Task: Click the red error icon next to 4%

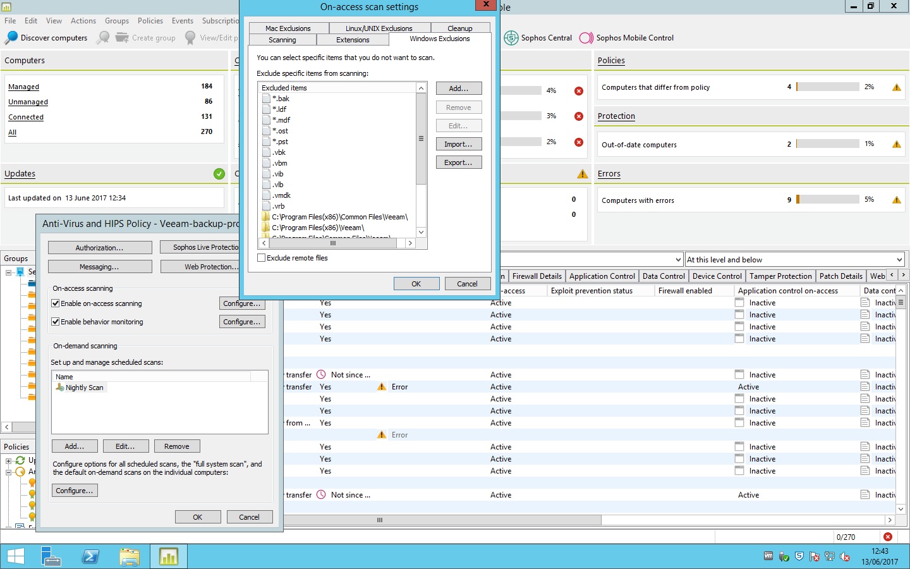Action: click(x=579, y=91)
